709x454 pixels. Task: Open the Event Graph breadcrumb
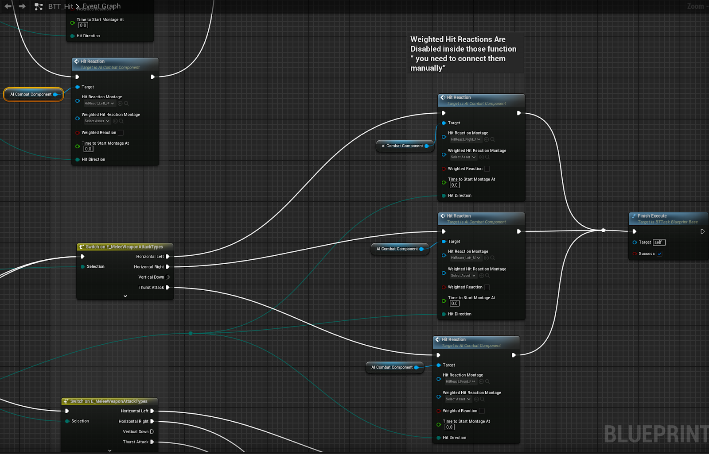point(101,6)
